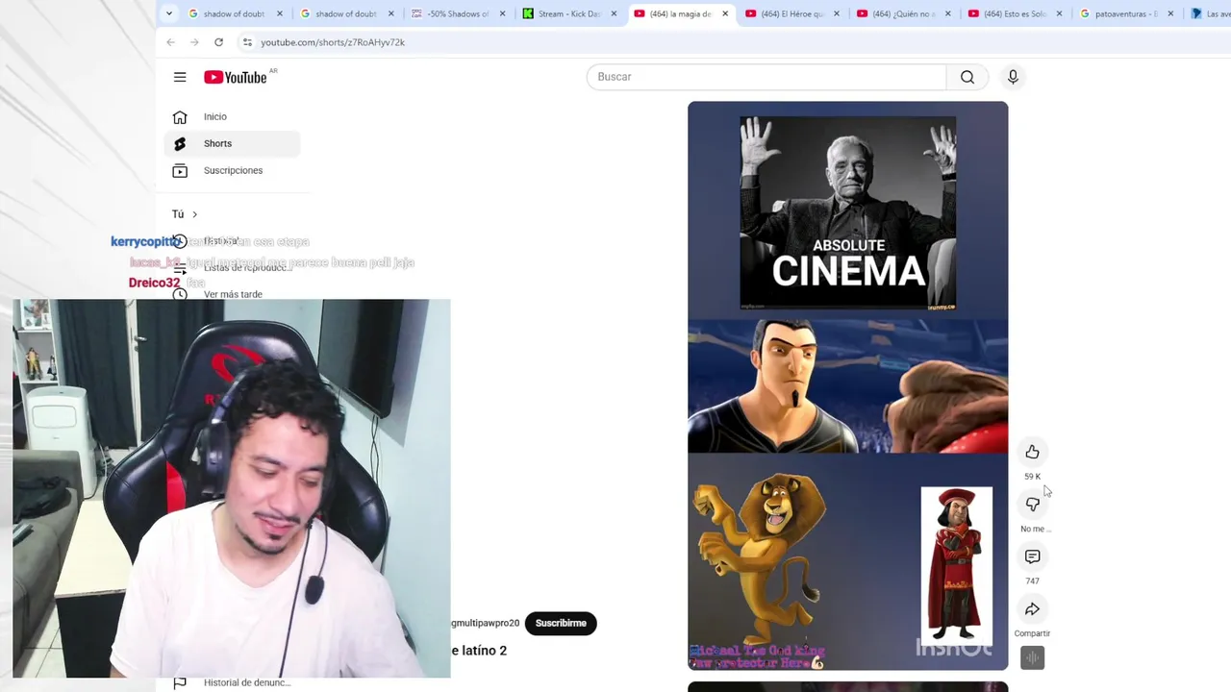Click the 747 comments count
The image size is (1231, 692).
pos(1032,581)
